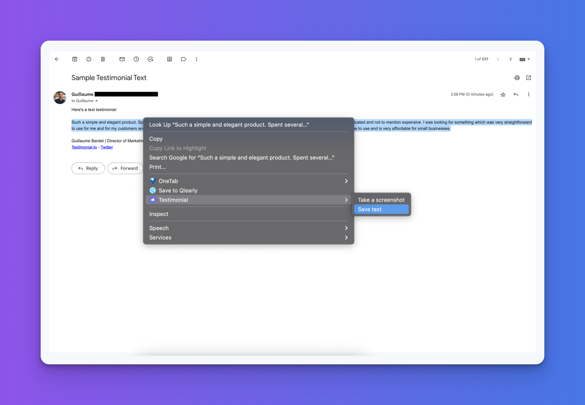This screenshot has height=405, width=585.
Task: Expand recipient details next to 'to Guillaume'
Action: tap(97, 101)
